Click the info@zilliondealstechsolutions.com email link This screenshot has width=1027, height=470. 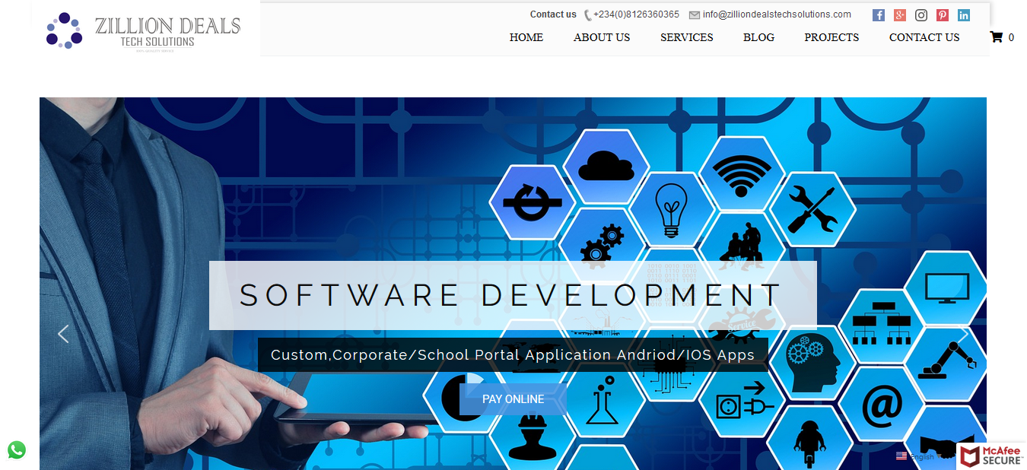click(777, 14)
